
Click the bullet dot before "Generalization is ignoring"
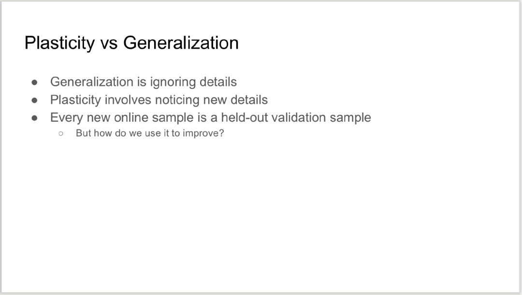tap(35, 83)
